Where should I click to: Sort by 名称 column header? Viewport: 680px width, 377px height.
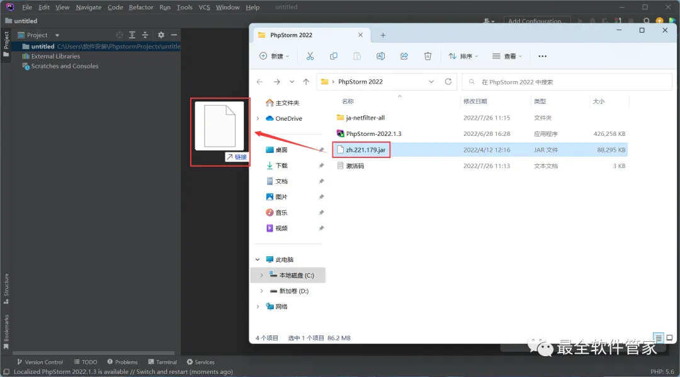(x=348, y=101)
